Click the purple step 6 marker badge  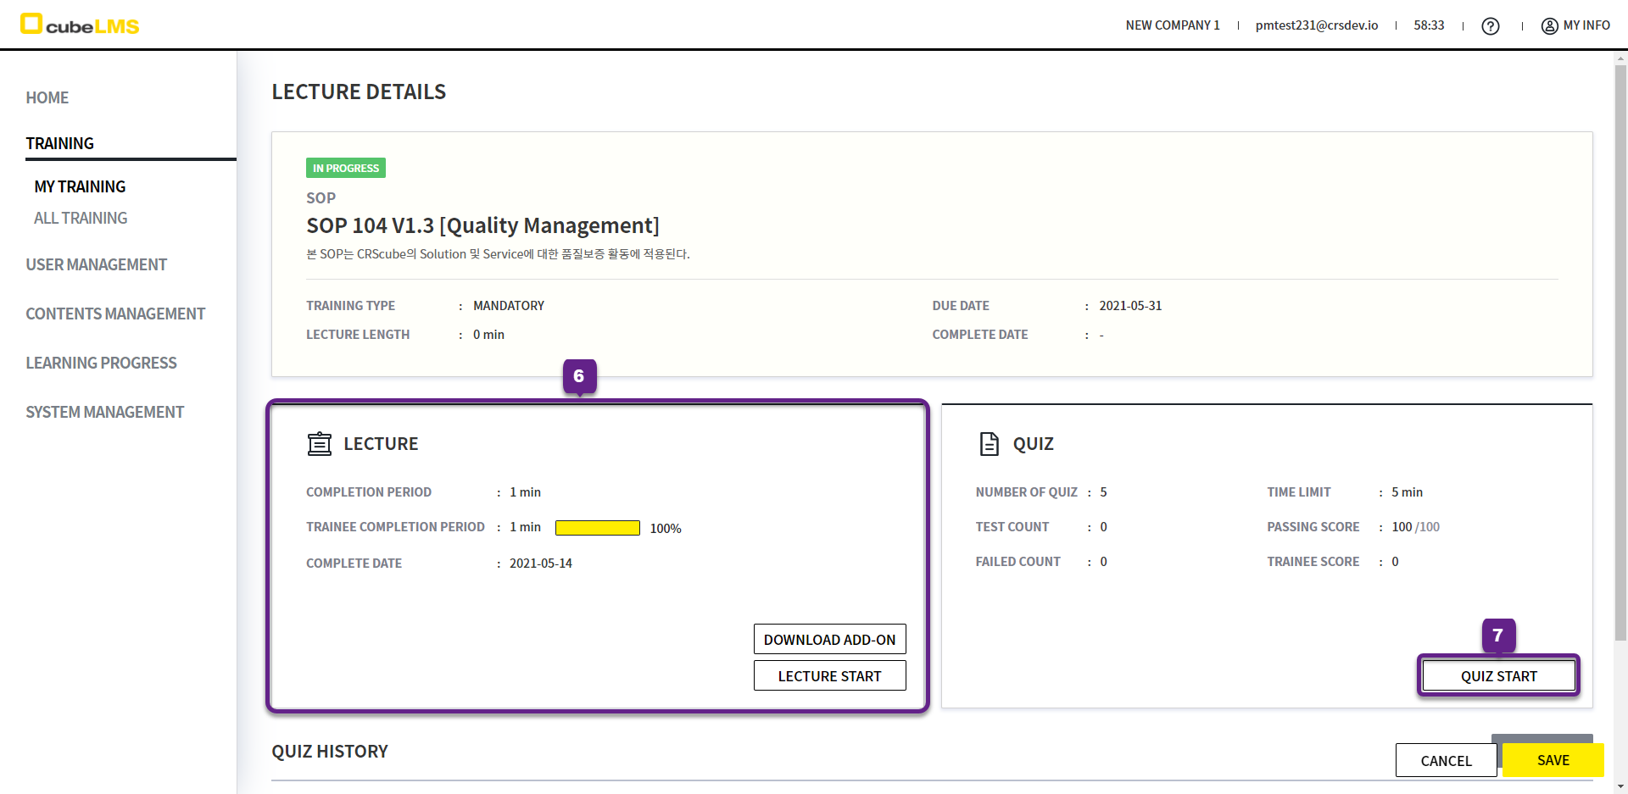pyautogui.click(x=579, y=376)
